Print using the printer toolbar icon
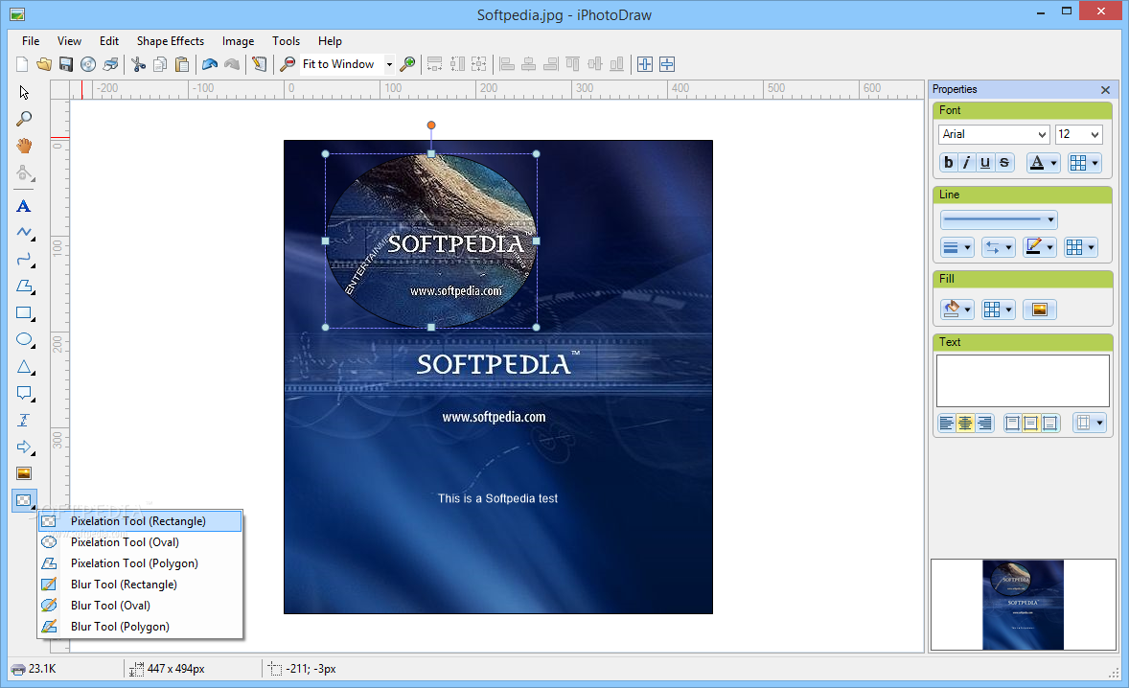 pos(110,64)
